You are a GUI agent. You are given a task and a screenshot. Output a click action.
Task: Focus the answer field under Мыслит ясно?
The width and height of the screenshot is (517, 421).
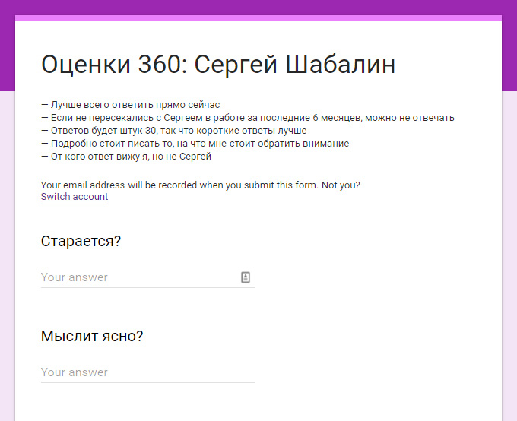click(148, 372)
